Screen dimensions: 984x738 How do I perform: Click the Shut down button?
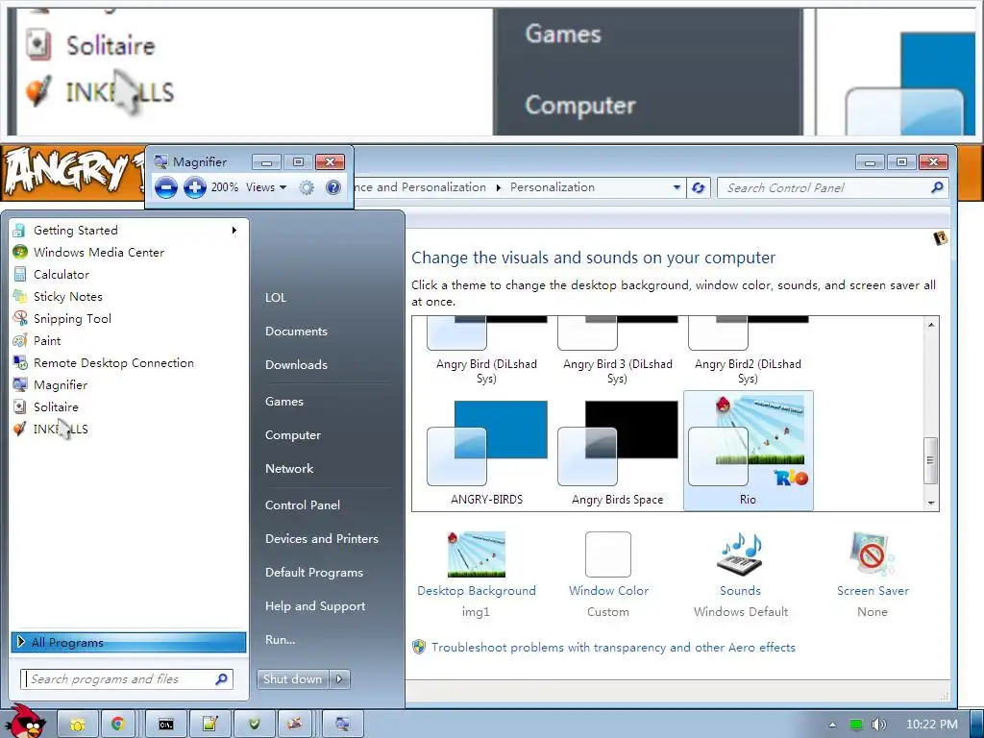point(292,679)
